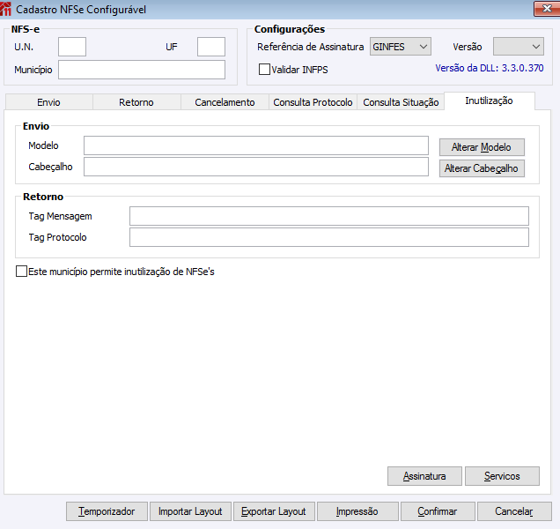Click the Cabeçalho text field
Viewport: 560px width, 529px height.
(256, 167)
